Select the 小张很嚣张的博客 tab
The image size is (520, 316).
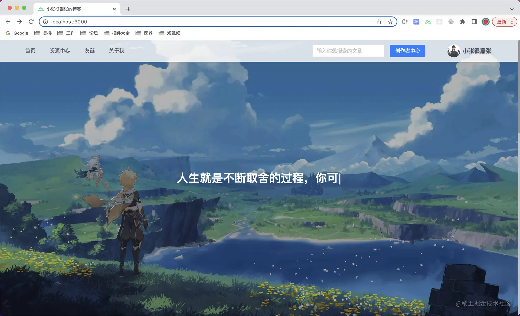tap(77, 9)
